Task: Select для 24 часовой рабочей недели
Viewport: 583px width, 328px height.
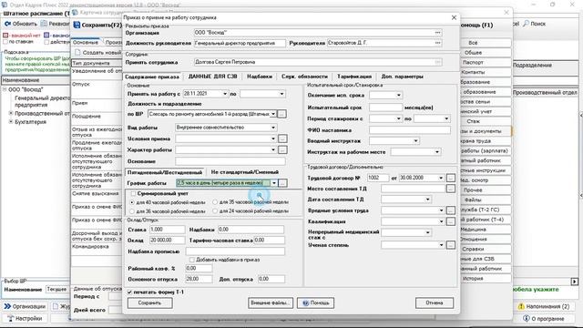Action: point(215,211)
